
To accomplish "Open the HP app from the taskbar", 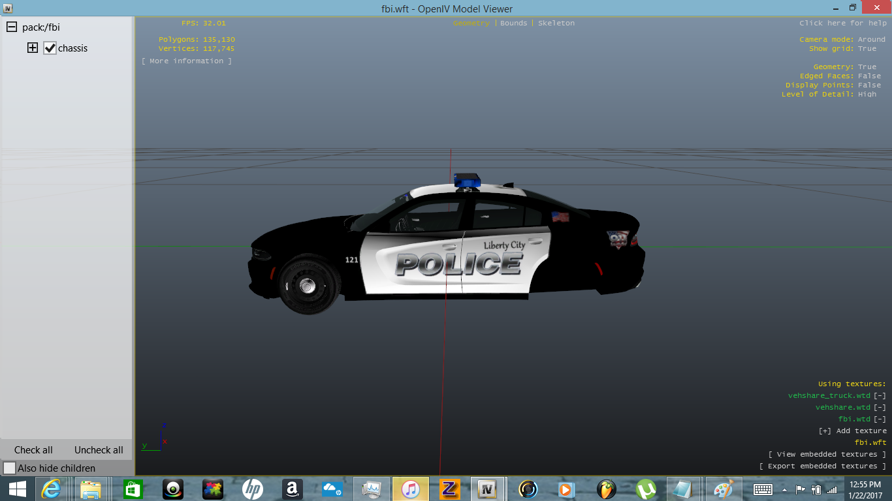I will coord(253,489).
